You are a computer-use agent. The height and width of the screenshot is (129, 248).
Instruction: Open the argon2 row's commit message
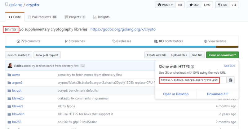[106, 83]
